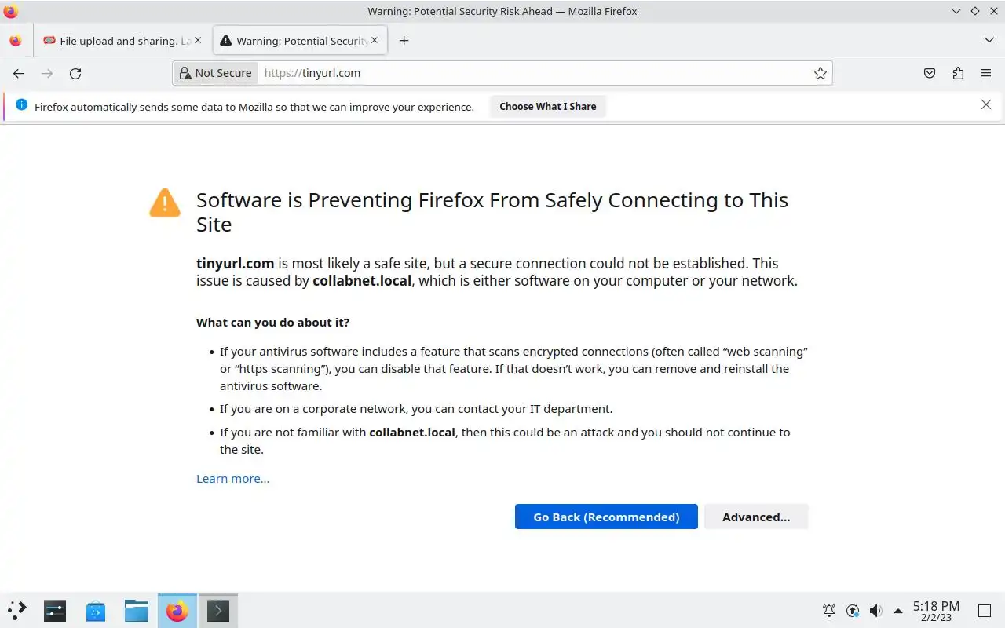Click the Not Secure connection indicator

point(215,73)
